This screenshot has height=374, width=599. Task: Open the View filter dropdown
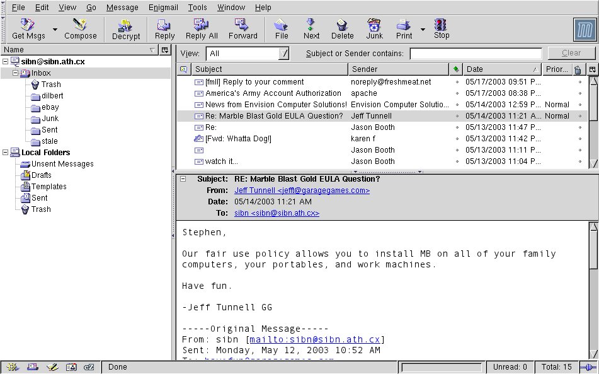(x=248, y=54)
